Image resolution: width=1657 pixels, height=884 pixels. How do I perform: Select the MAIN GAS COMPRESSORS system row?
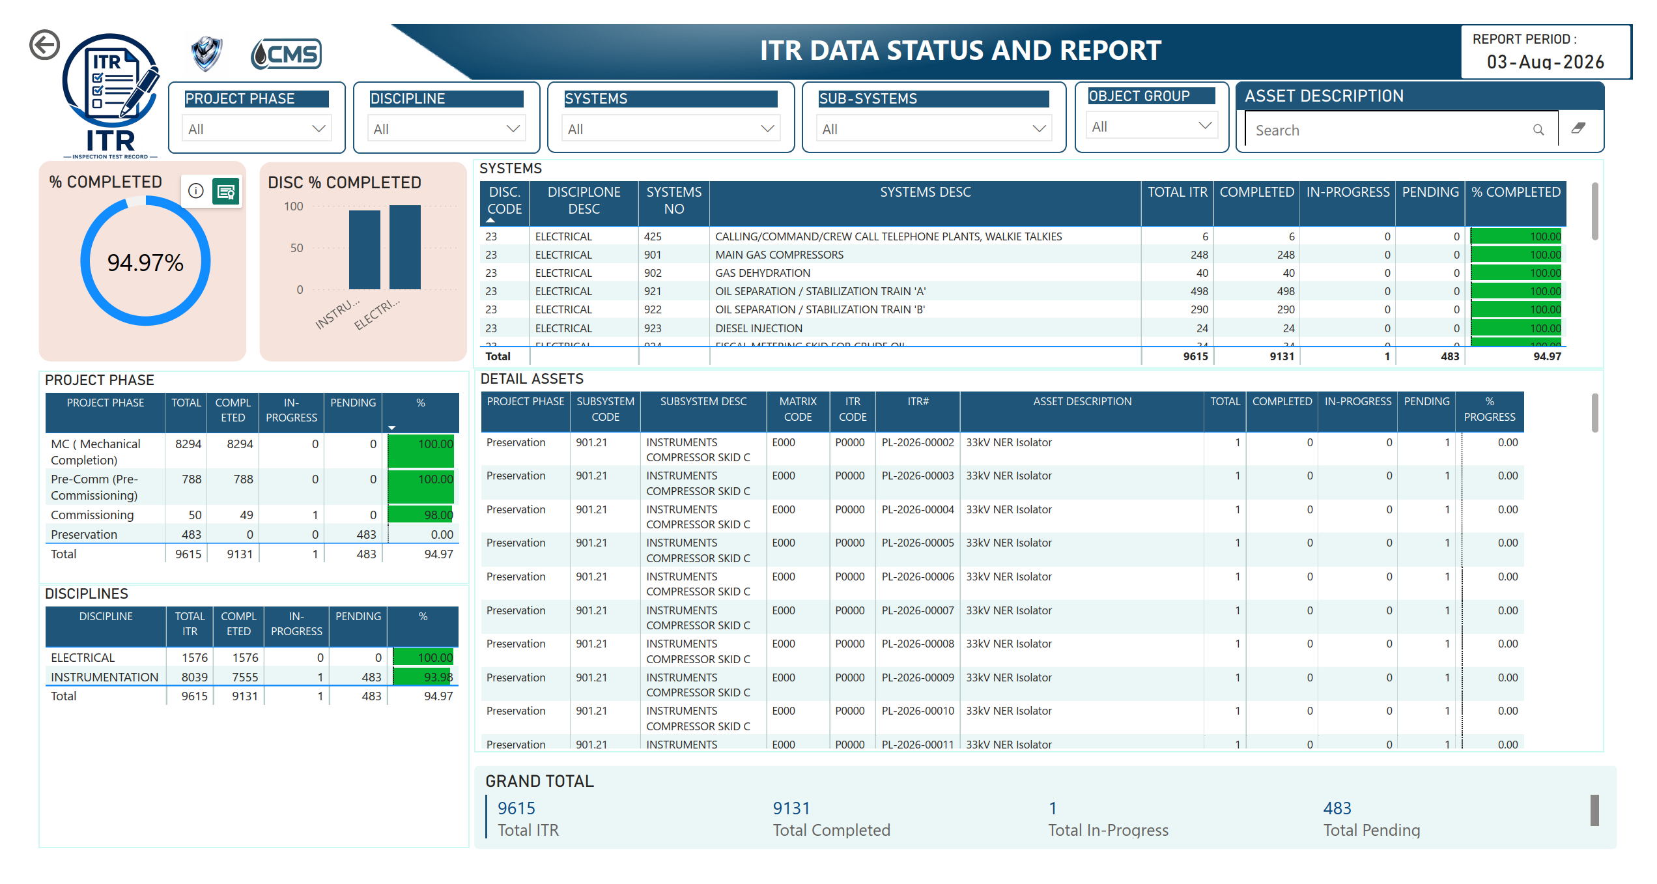(x=1023, y=255)
